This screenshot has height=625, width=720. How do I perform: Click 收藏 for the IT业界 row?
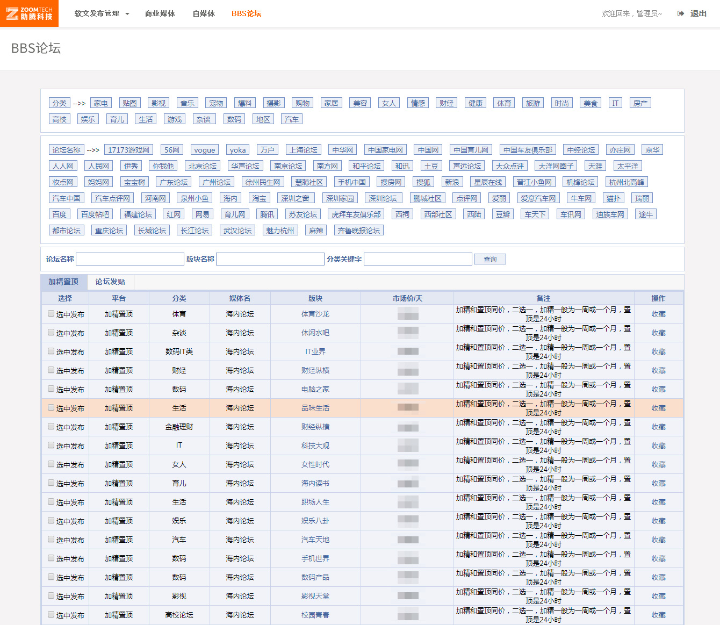[658, 351]
